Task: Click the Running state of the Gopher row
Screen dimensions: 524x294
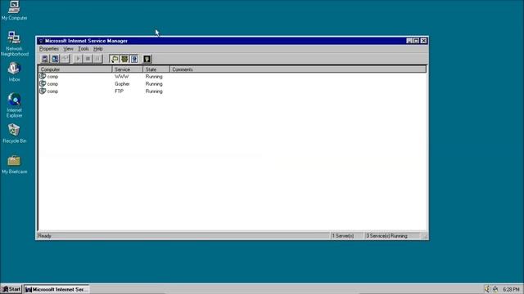Action: point(154,84)
